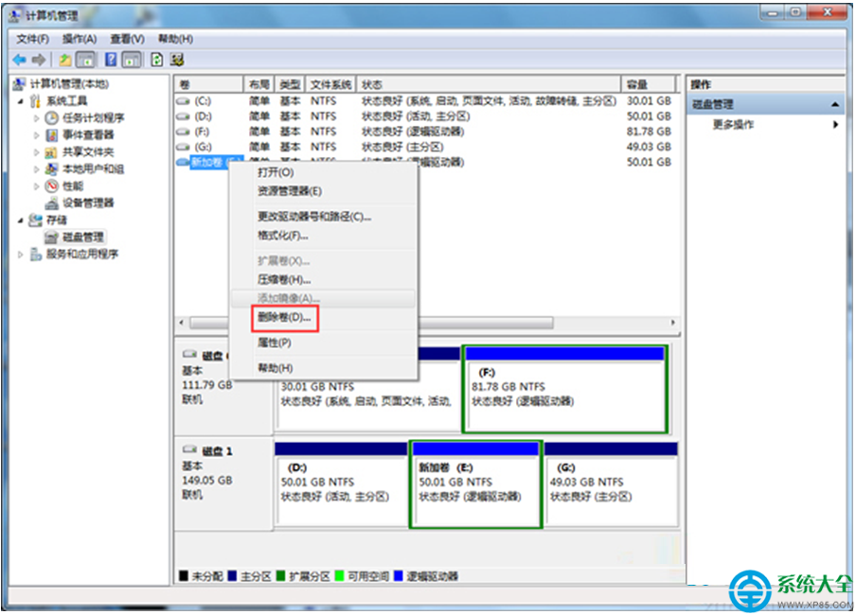Minimize the 计算机管理 window
Viewport: 856px width, 615px height.
(x=773, y=12)
